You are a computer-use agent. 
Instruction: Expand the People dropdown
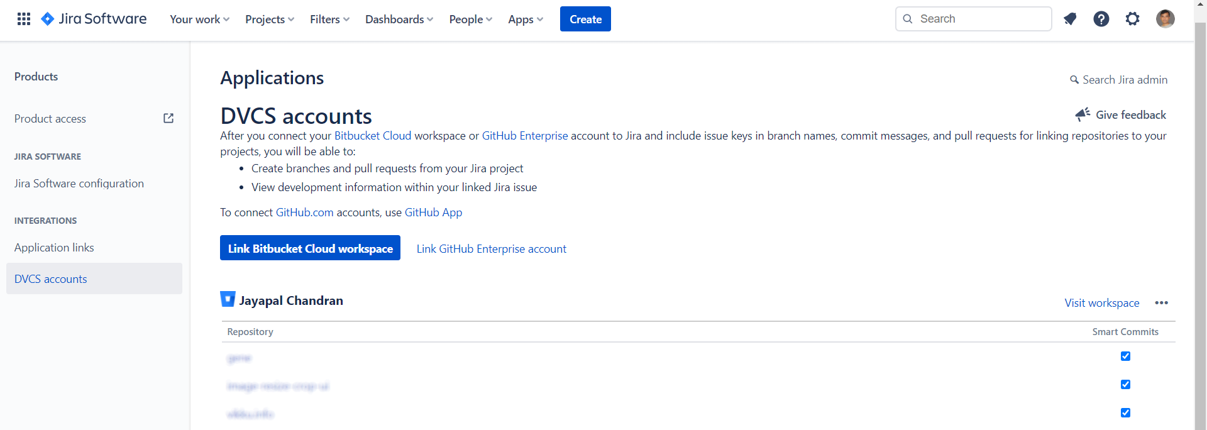click(x=471, y=19)
